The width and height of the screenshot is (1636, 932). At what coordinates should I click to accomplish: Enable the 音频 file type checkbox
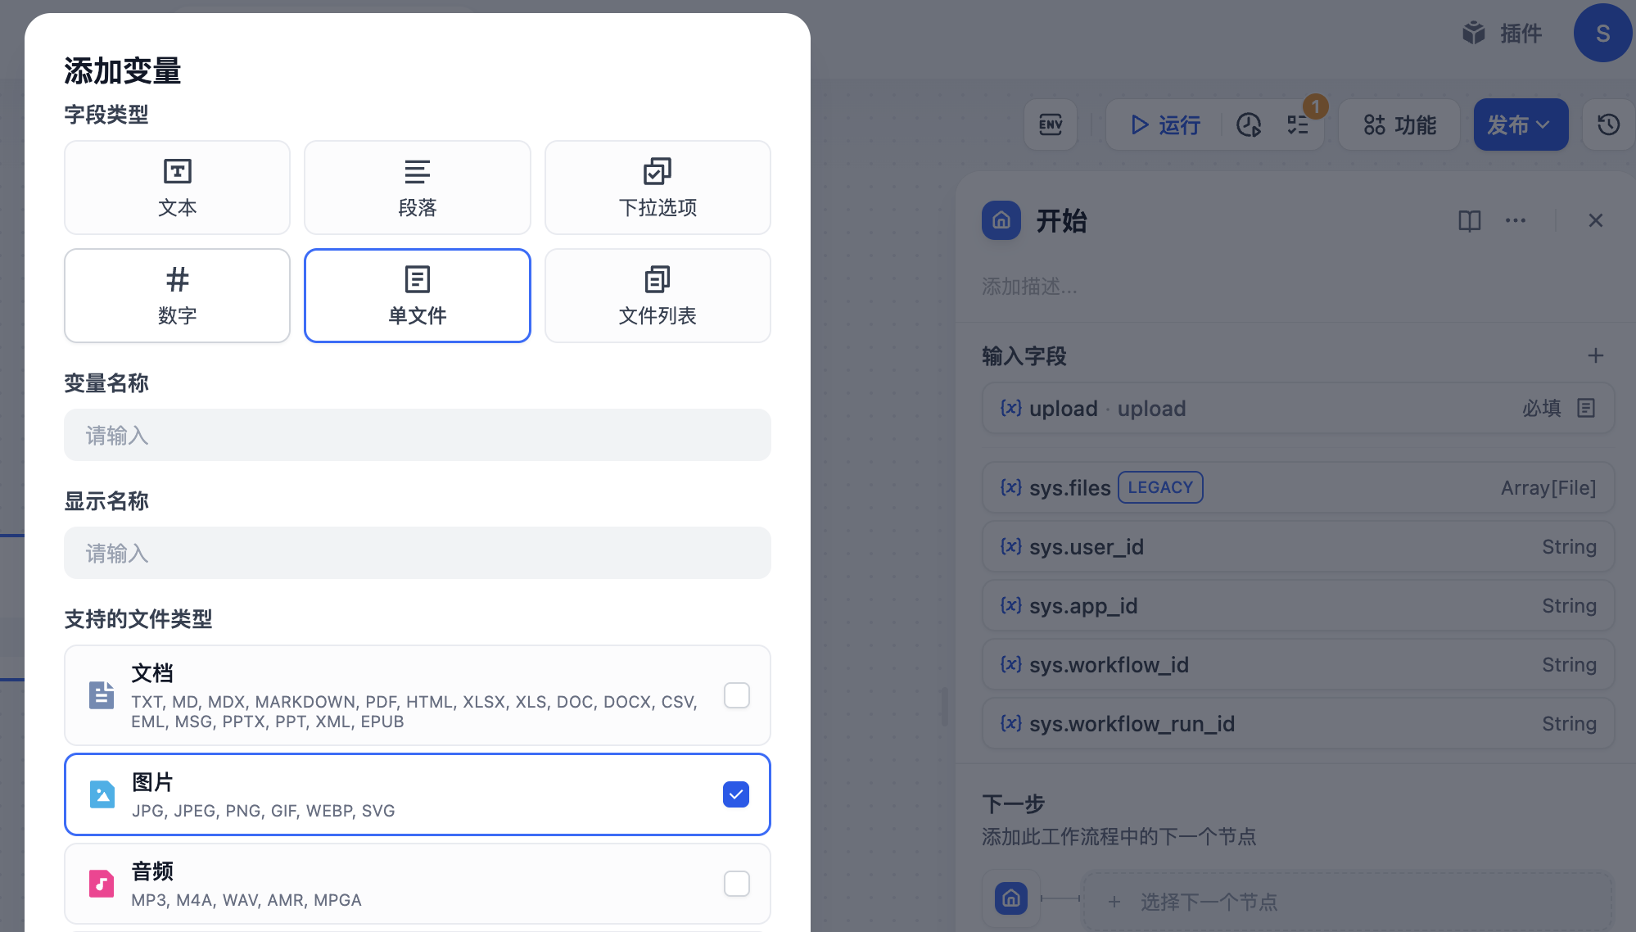pyautogui.click(x=736, y=884)
